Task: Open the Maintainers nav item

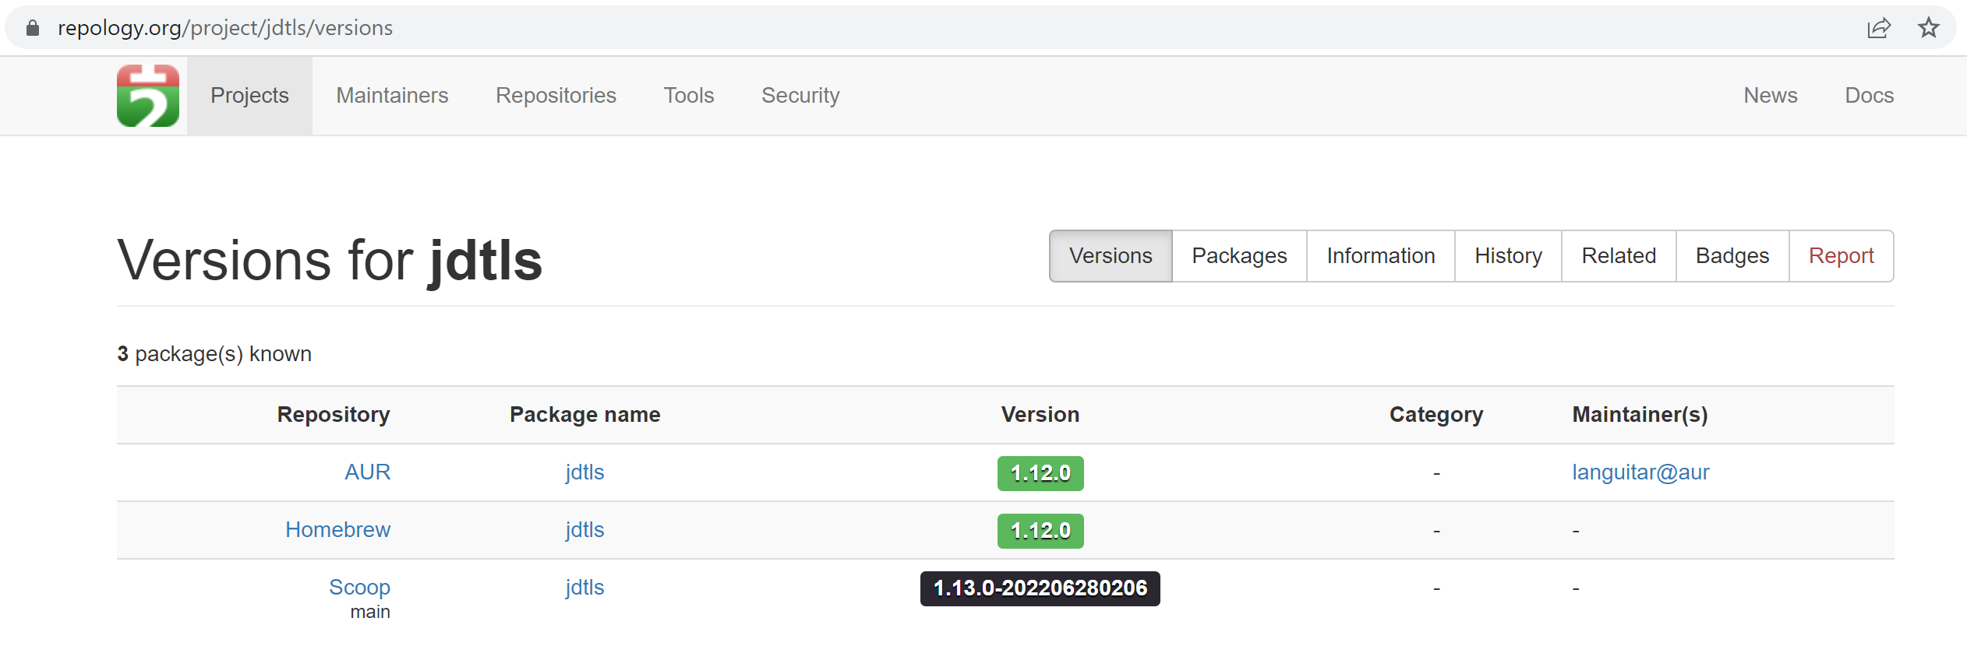Action: (392, 96)
